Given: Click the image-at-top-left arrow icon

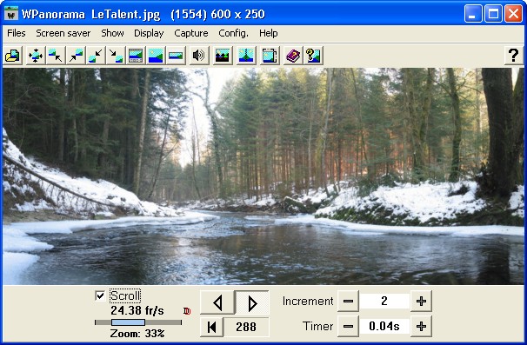Looking at the screenshot, I should coord(56,56).
